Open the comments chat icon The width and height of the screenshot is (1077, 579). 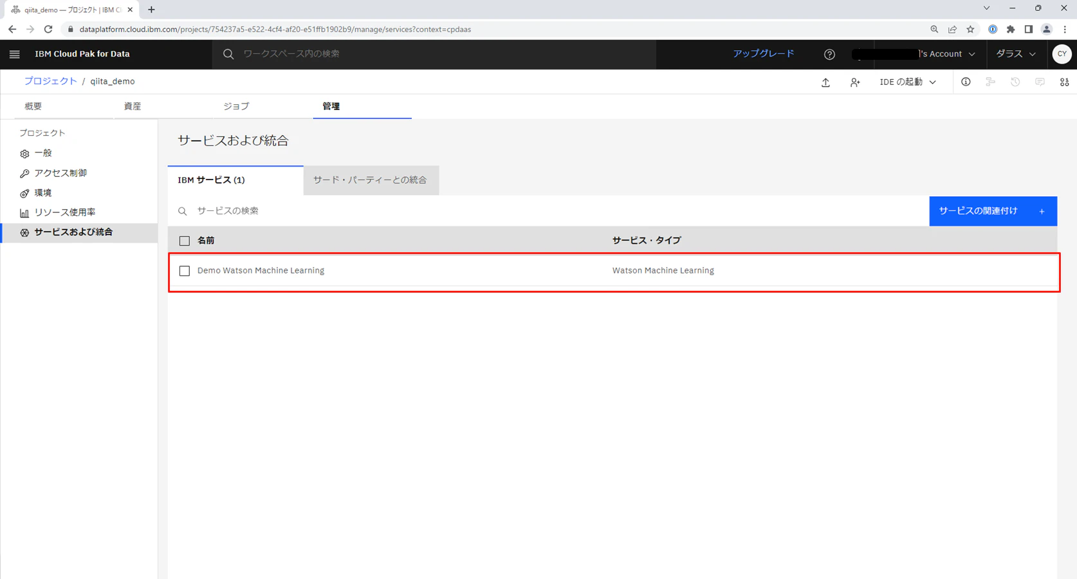point(1040,82)
